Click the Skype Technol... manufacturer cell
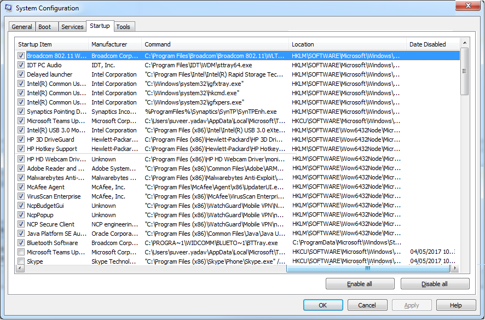 113,261
